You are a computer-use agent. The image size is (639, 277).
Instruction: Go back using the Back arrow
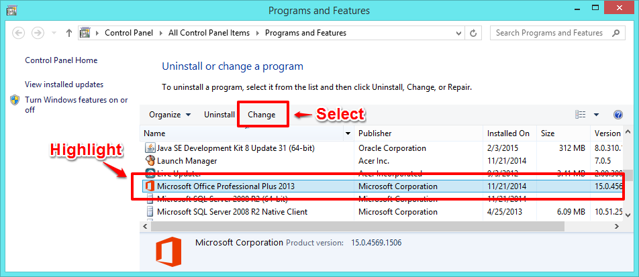[19, 33]
